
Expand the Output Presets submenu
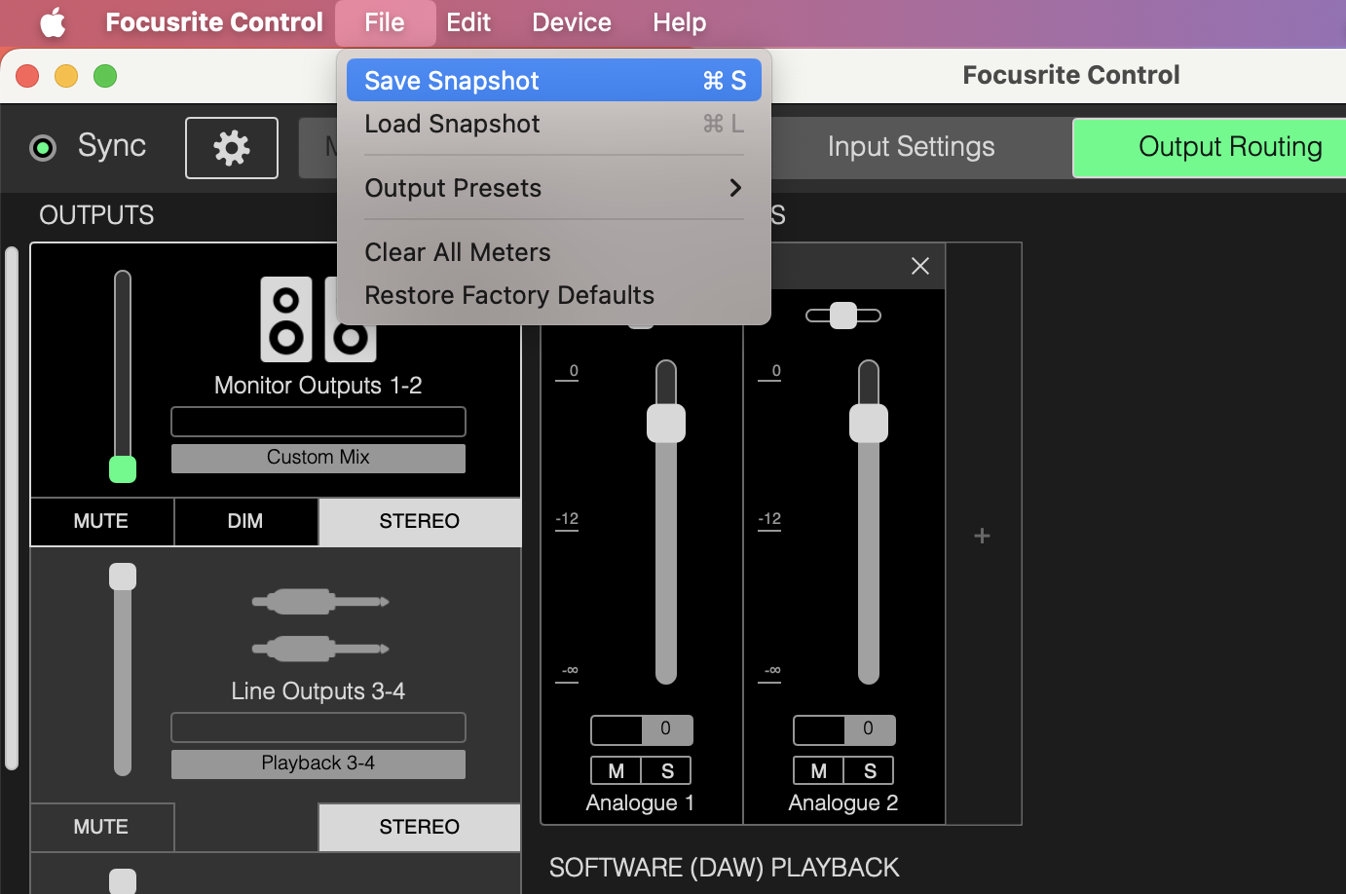pyautogui.click(x=554, y=188)
